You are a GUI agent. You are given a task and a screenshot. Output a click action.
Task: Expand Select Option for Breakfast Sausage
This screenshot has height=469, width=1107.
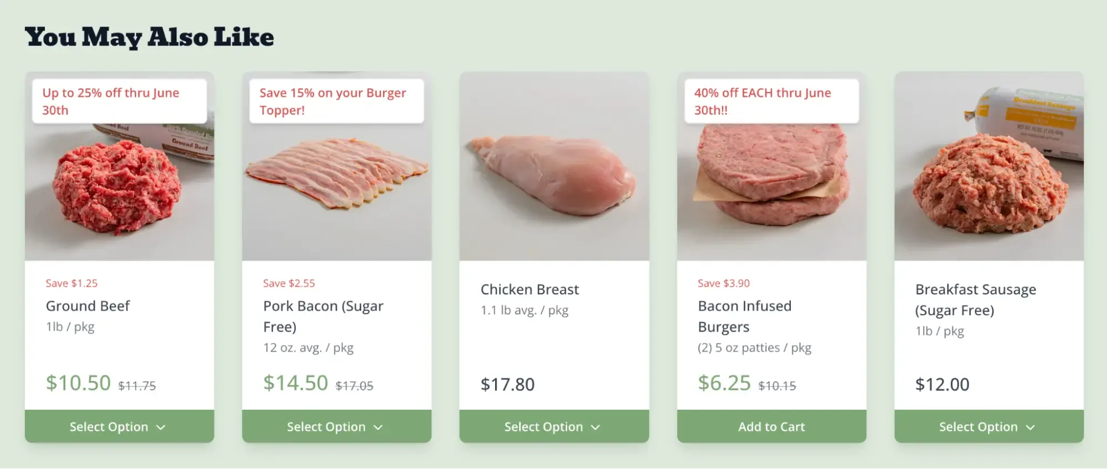click(988, 426)
